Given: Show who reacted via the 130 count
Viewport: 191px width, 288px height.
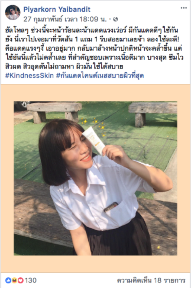Looking at the screenshot, I should pos(30,280).
